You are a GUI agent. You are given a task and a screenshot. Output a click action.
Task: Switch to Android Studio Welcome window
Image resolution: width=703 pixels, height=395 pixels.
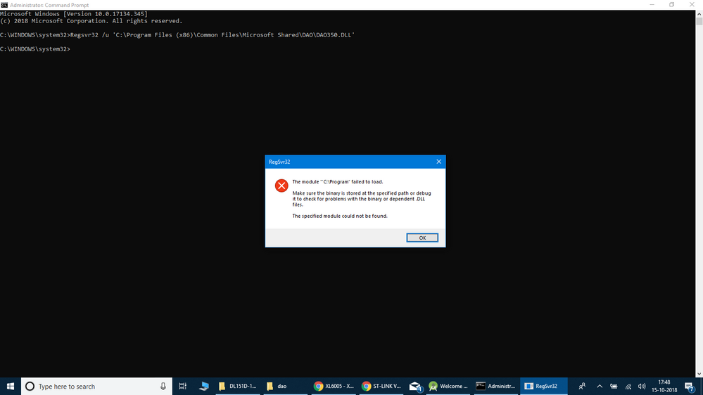click(x=448, y=386)
